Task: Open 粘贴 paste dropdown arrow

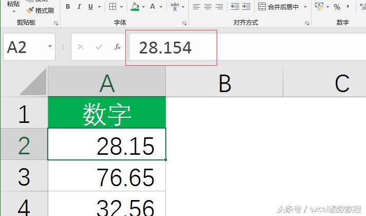Action: pyautogui.click(x=14, y=11)
